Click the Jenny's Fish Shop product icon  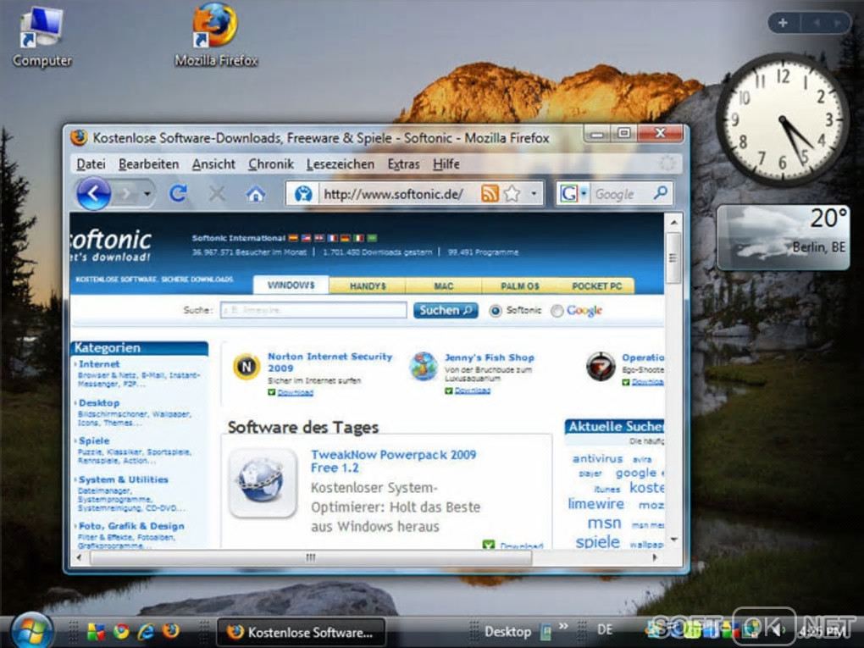pos(424,367)
